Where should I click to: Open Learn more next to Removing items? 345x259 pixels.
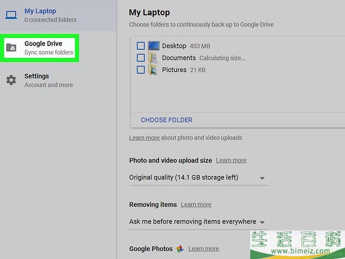(x=196, y=204)
